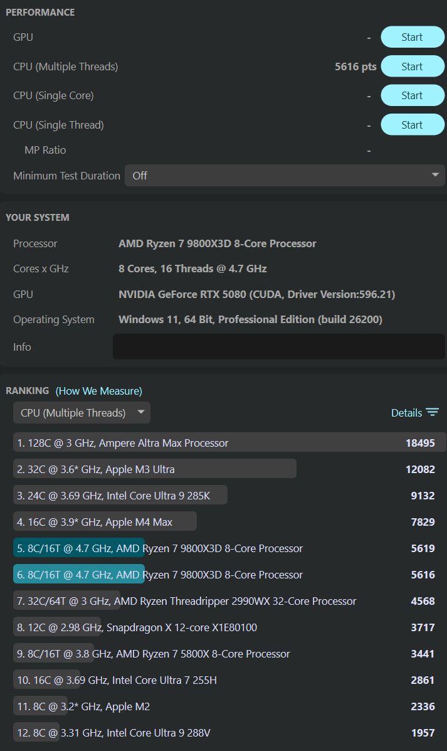Click the Windows 11 operating system text

pyautogui.click(x=250, y=319)
